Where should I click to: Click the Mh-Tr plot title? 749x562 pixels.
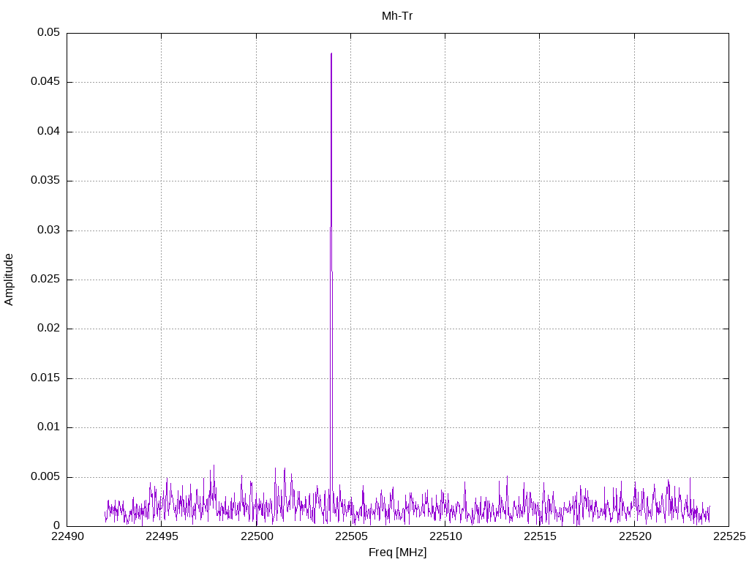397,15
